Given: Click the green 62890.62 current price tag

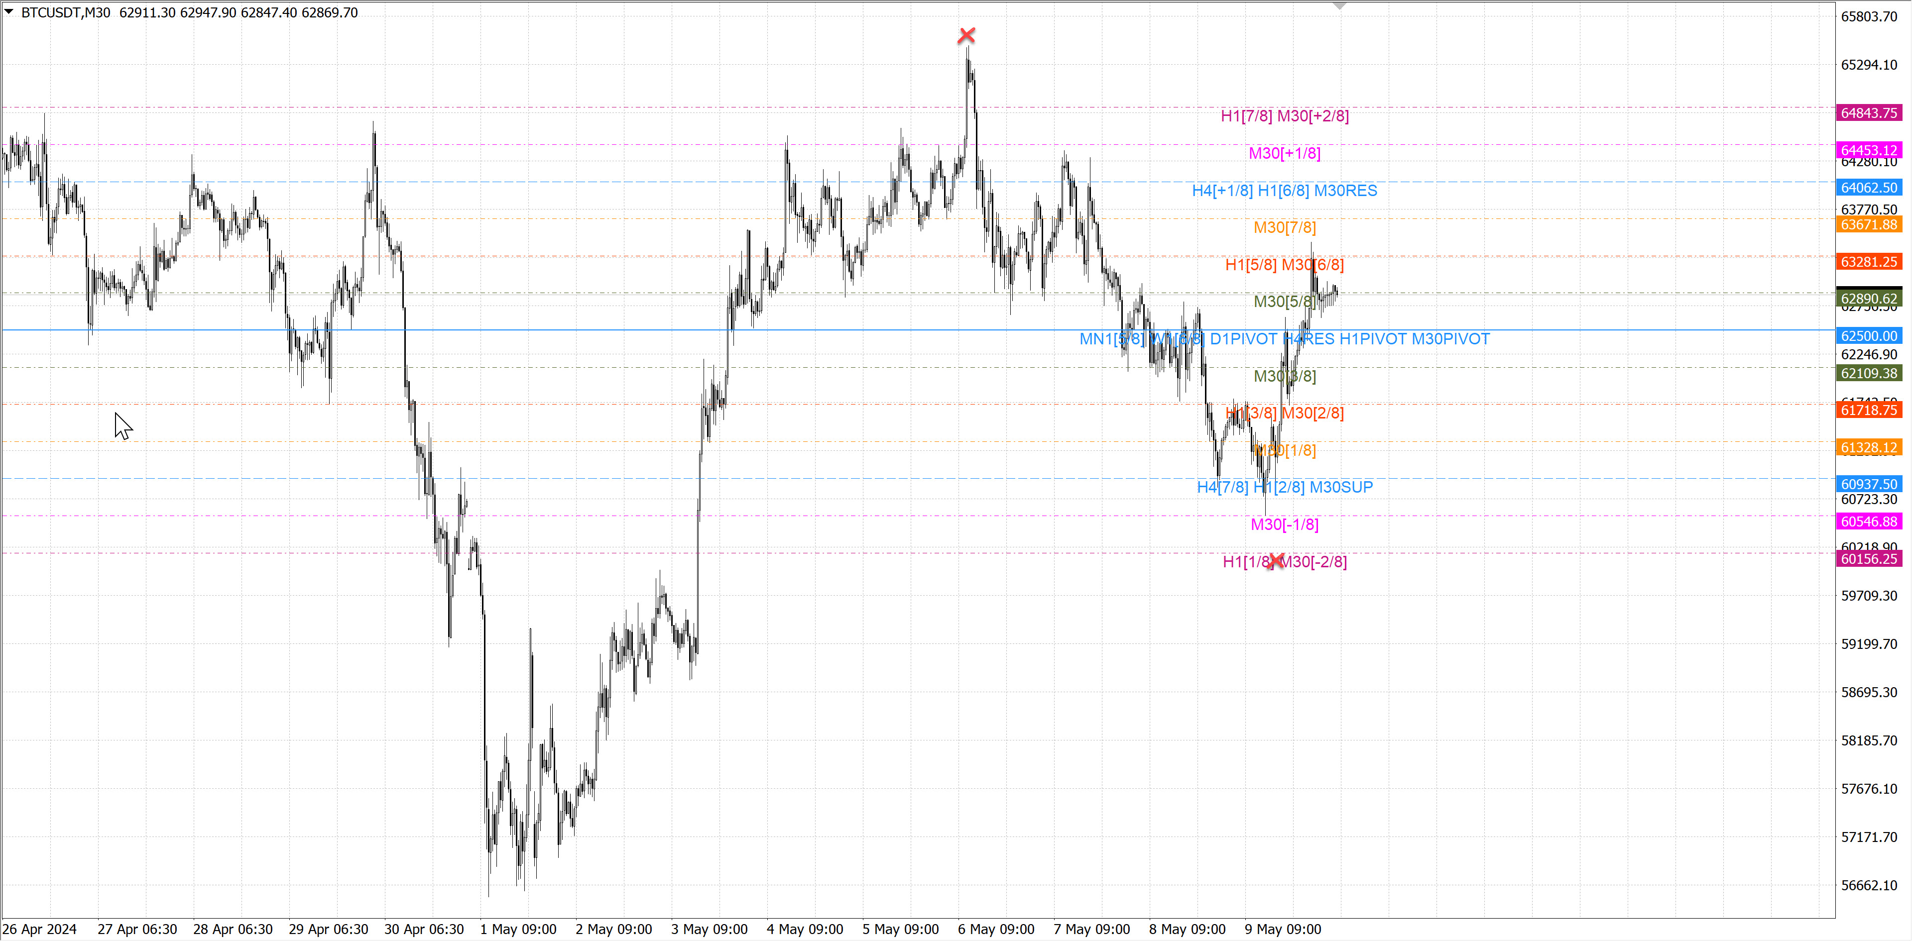Looking at the screenshot, I should tap(1868, 299).
